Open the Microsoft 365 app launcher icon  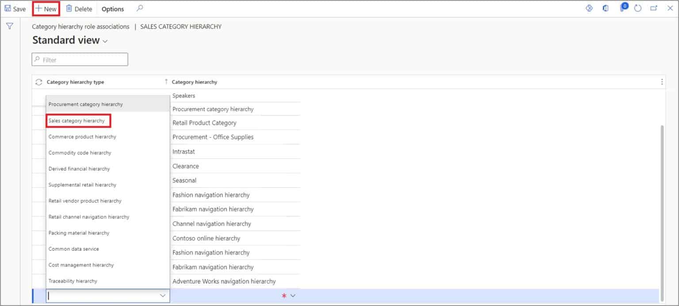click(606, 8)
